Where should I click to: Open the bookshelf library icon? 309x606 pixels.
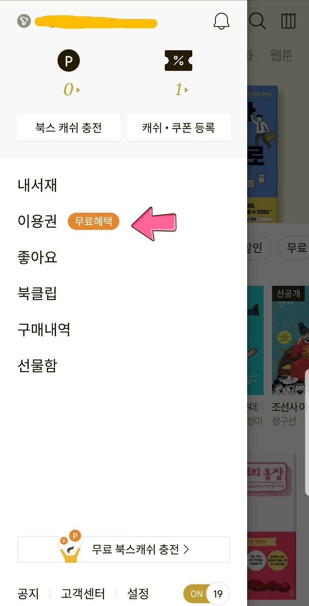tap(288, 21)
